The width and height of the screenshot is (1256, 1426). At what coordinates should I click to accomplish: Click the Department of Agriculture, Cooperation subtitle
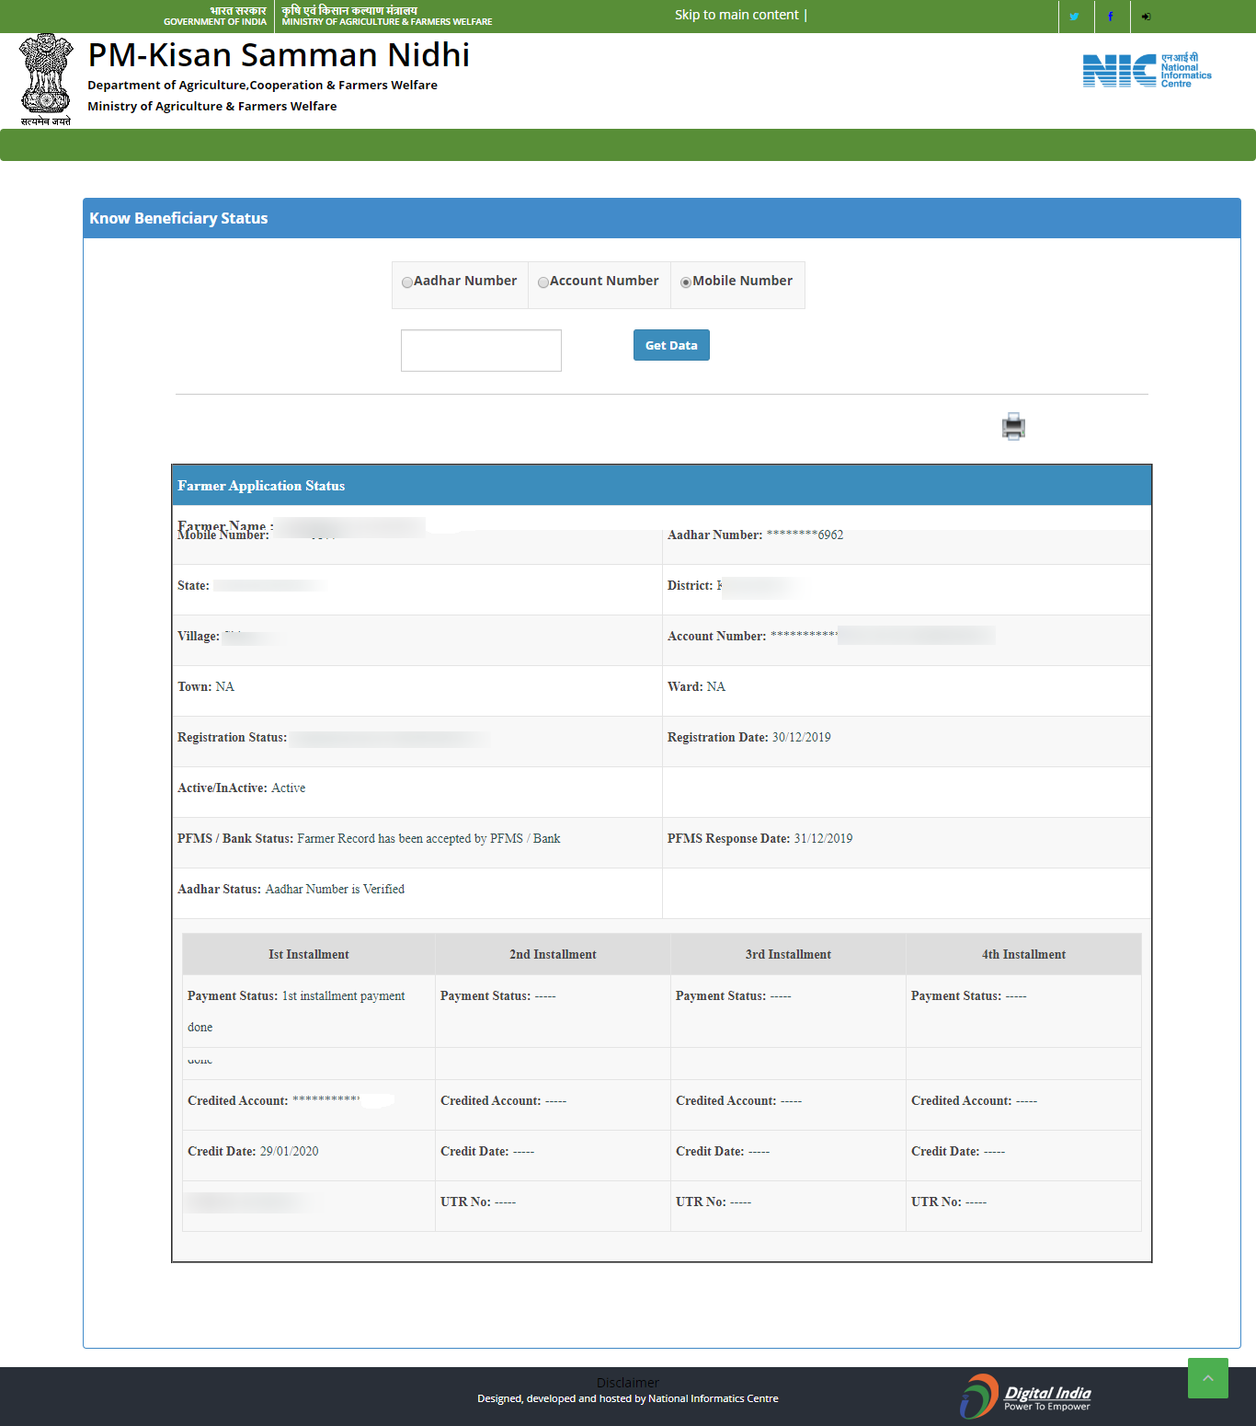pyautogui.click(x=262, y=85)
